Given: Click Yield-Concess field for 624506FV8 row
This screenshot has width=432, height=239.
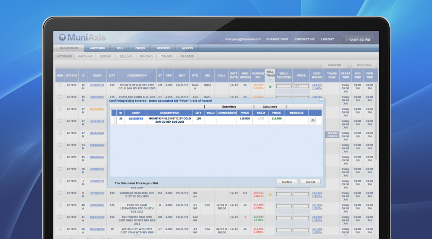Looking at the screenshot, I should click(x=284, y=86).
